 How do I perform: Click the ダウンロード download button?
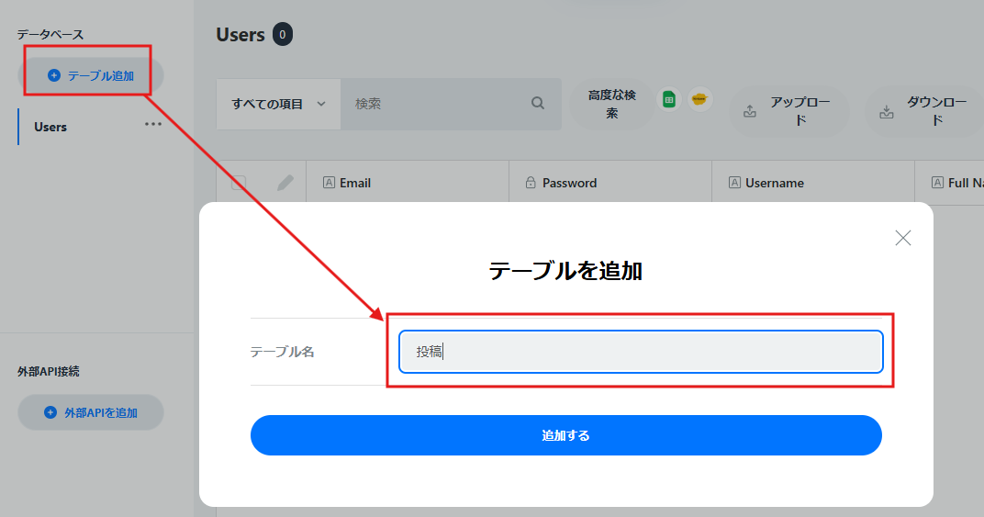tap(923, 111)
